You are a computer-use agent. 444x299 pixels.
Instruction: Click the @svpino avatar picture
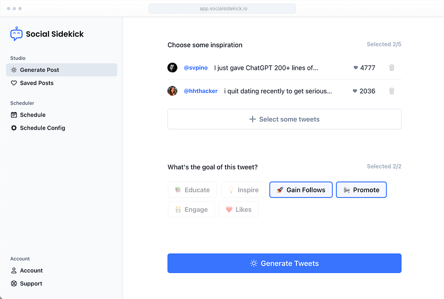(172, 68)
